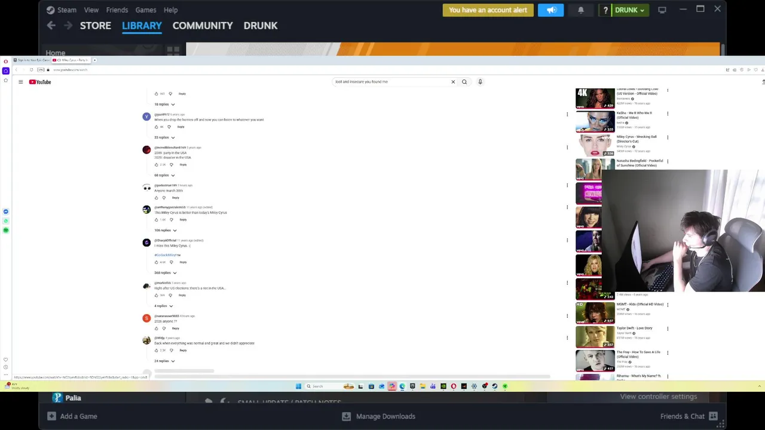Open Steam notifications bell

tap(581, 10)
